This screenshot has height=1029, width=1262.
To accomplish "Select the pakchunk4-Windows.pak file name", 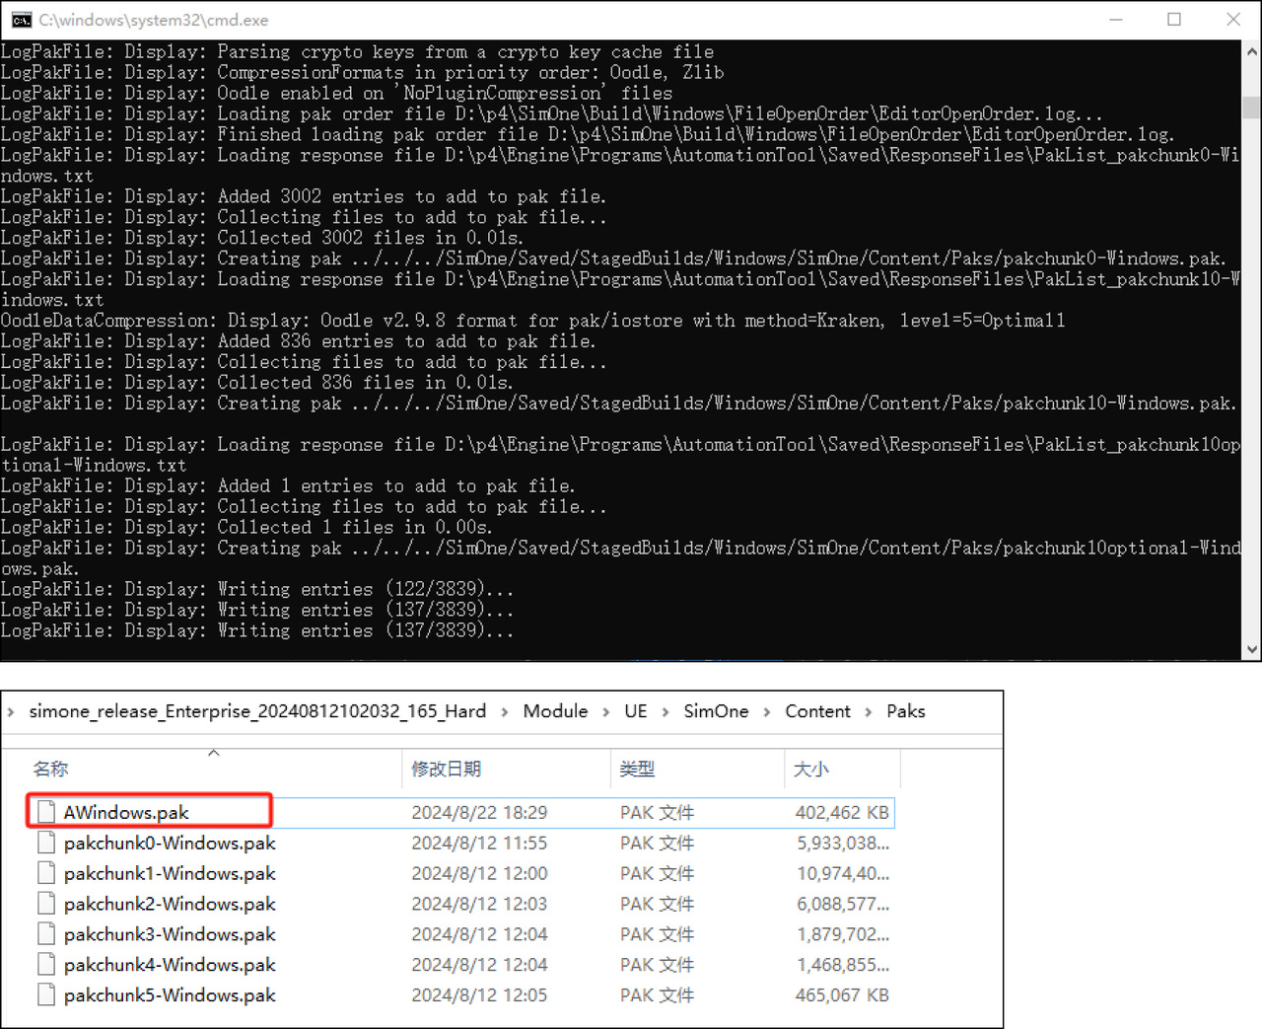I will pos(170,965).
